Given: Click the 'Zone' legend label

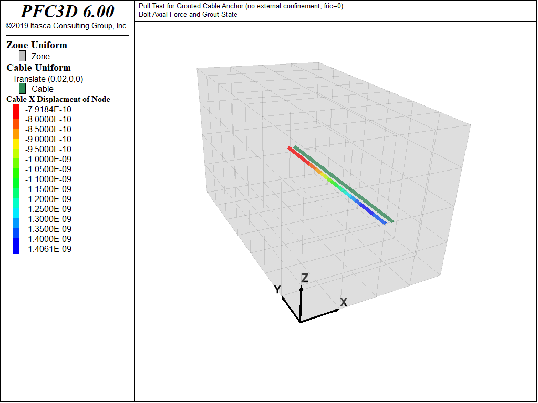Looking at the screenshot, I should click(41, 57).
